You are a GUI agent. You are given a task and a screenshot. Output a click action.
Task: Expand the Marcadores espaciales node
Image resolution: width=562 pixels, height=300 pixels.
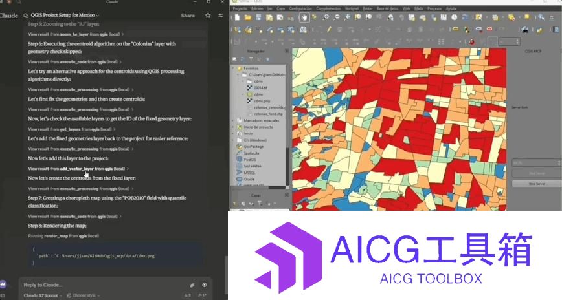pyautogui.click(x=233, y=121)
